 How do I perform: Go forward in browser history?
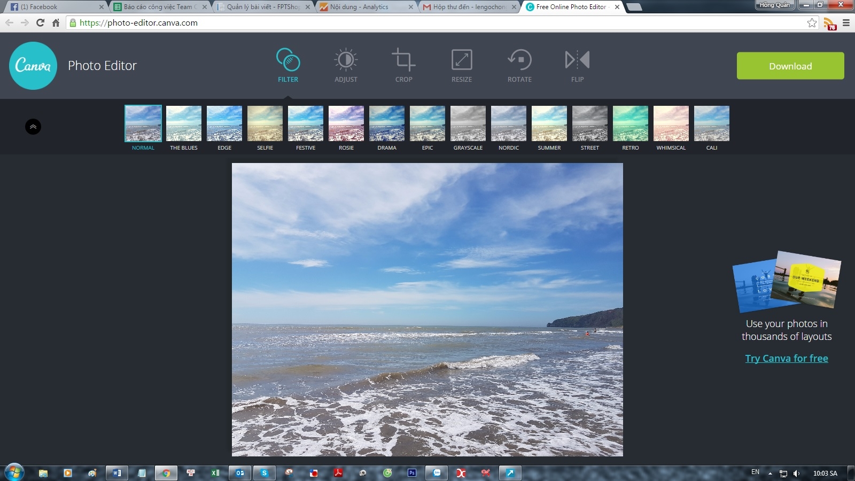point(25,22)
